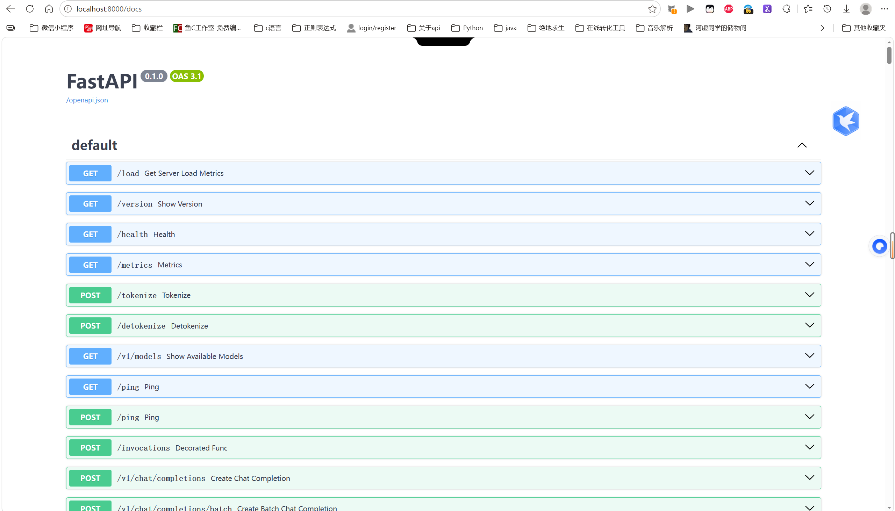Open the Adblock Plus ABP extension
The width and height of the screenshot is (895, 511).
coord(729,9)
